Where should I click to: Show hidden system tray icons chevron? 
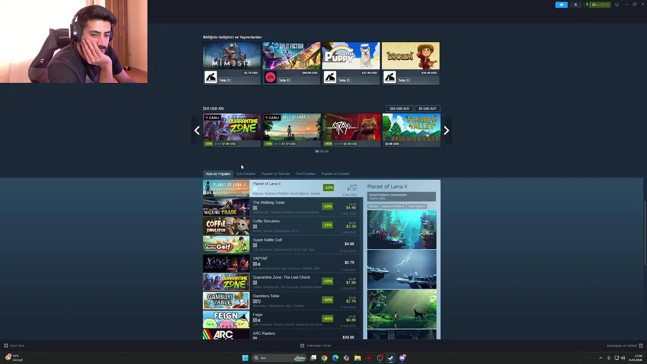tap(600, 358)
